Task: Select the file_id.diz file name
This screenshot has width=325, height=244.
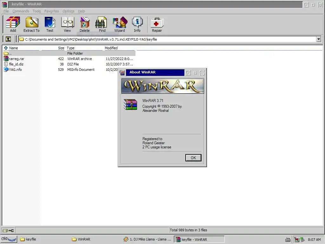Action: coord(16,64)
